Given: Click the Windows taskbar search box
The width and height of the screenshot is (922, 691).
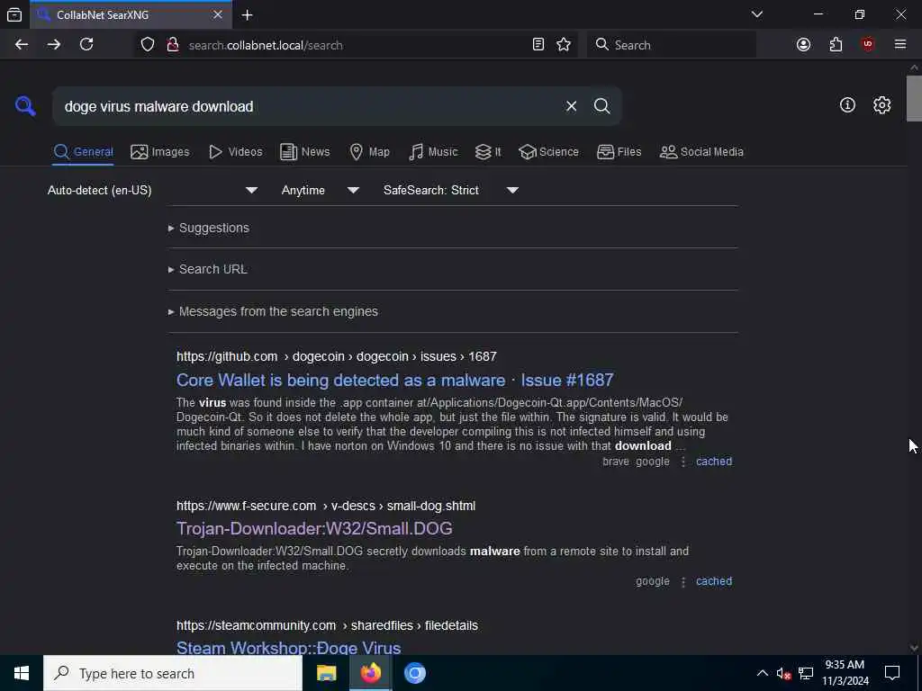Looking at the screenshot, I should pos(173,673).
